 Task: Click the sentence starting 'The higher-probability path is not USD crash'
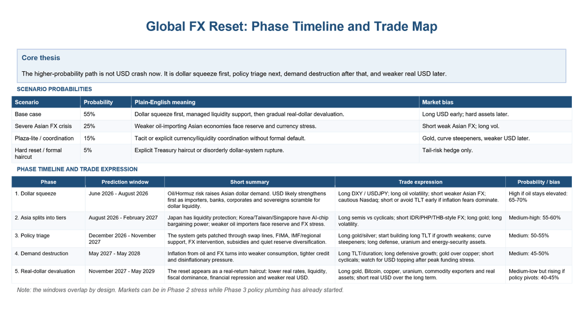point(234,74)
